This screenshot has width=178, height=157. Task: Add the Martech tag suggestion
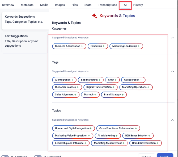(x=95, y=95)
